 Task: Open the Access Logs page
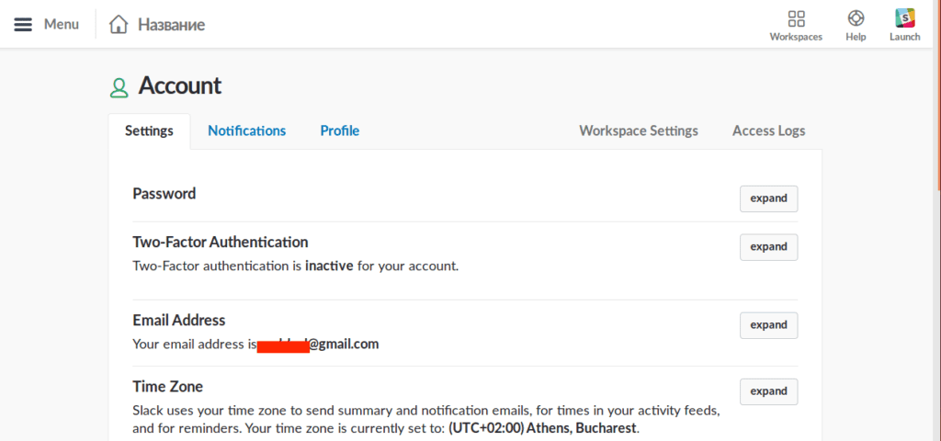[x=768, y=131]
